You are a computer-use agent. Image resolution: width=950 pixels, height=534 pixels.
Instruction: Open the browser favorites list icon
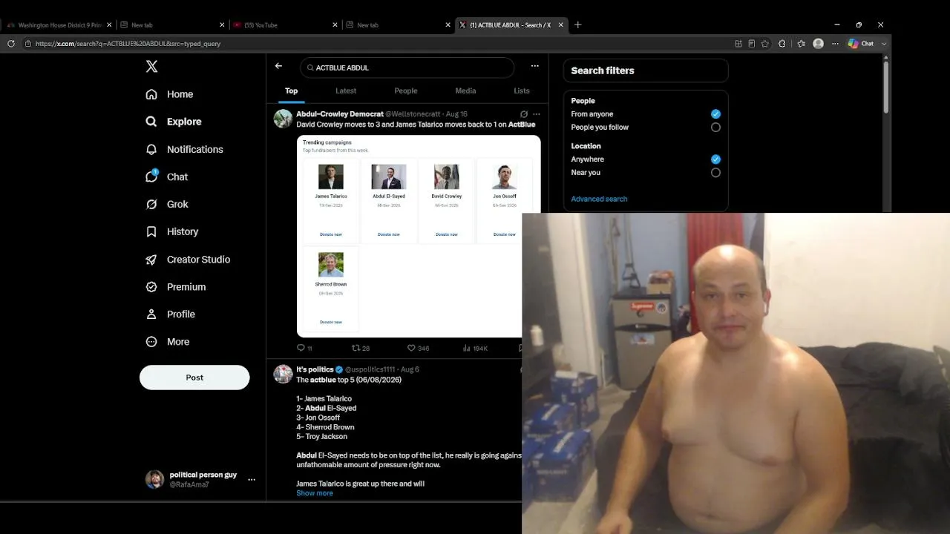coord(801,44)
